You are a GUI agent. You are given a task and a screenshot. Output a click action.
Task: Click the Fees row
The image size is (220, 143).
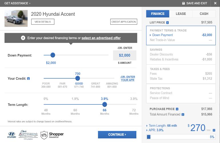[x=181, y=74]
